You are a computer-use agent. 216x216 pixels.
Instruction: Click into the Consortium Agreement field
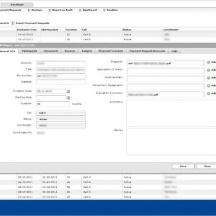165,86
